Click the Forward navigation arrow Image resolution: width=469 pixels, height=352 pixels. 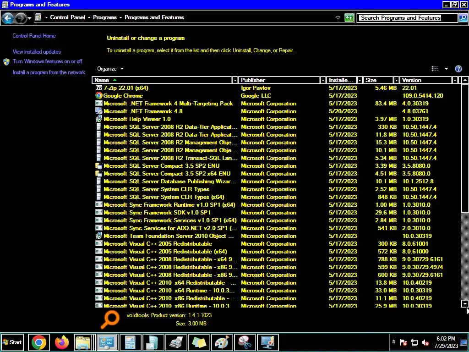[x=20, y=18]
